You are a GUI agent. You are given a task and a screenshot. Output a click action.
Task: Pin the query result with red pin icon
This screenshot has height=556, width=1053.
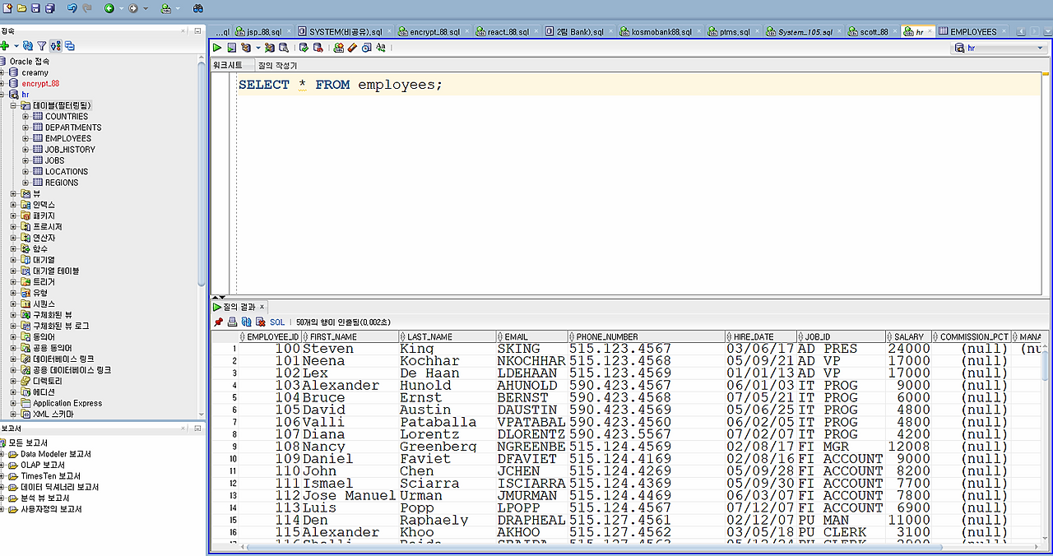pyautogui.click(x=218, y=322)
